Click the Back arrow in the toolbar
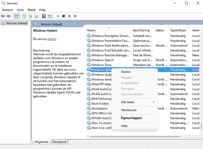The height and width of the screenshot is (149, 203). click(x=3, y=16)
